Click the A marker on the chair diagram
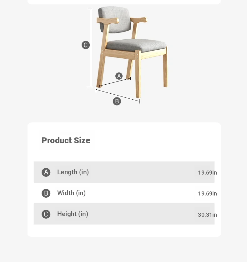This screenshot has height=262, width=247. coord(119,76)
